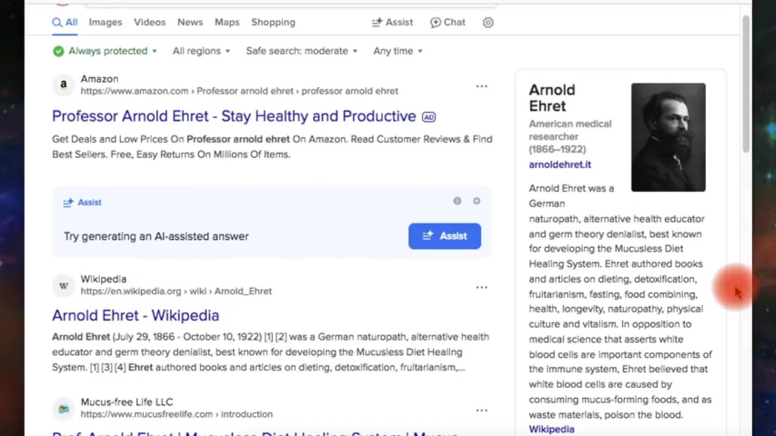Switch to the Images tab

tap(105, 22)
